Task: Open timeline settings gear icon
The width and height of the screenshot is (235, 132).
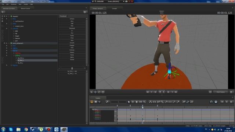Action: coord(231,102)
